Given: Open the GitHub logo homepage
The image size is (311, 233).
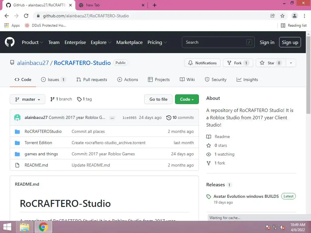Looking at the screenshot, I should [x=9, y=42].
